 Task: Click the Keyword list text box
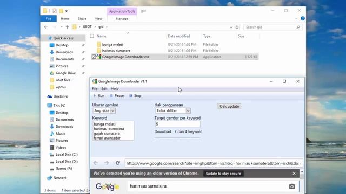113,130
